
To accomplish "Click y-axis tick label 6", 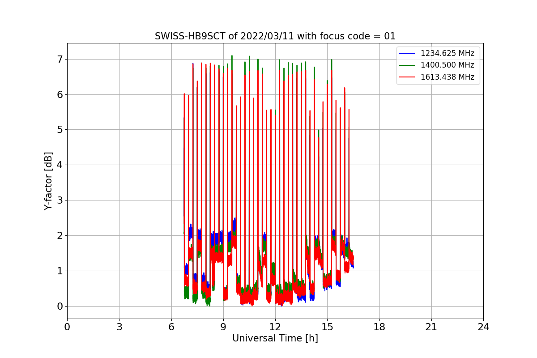I will [x=60, y=95].
